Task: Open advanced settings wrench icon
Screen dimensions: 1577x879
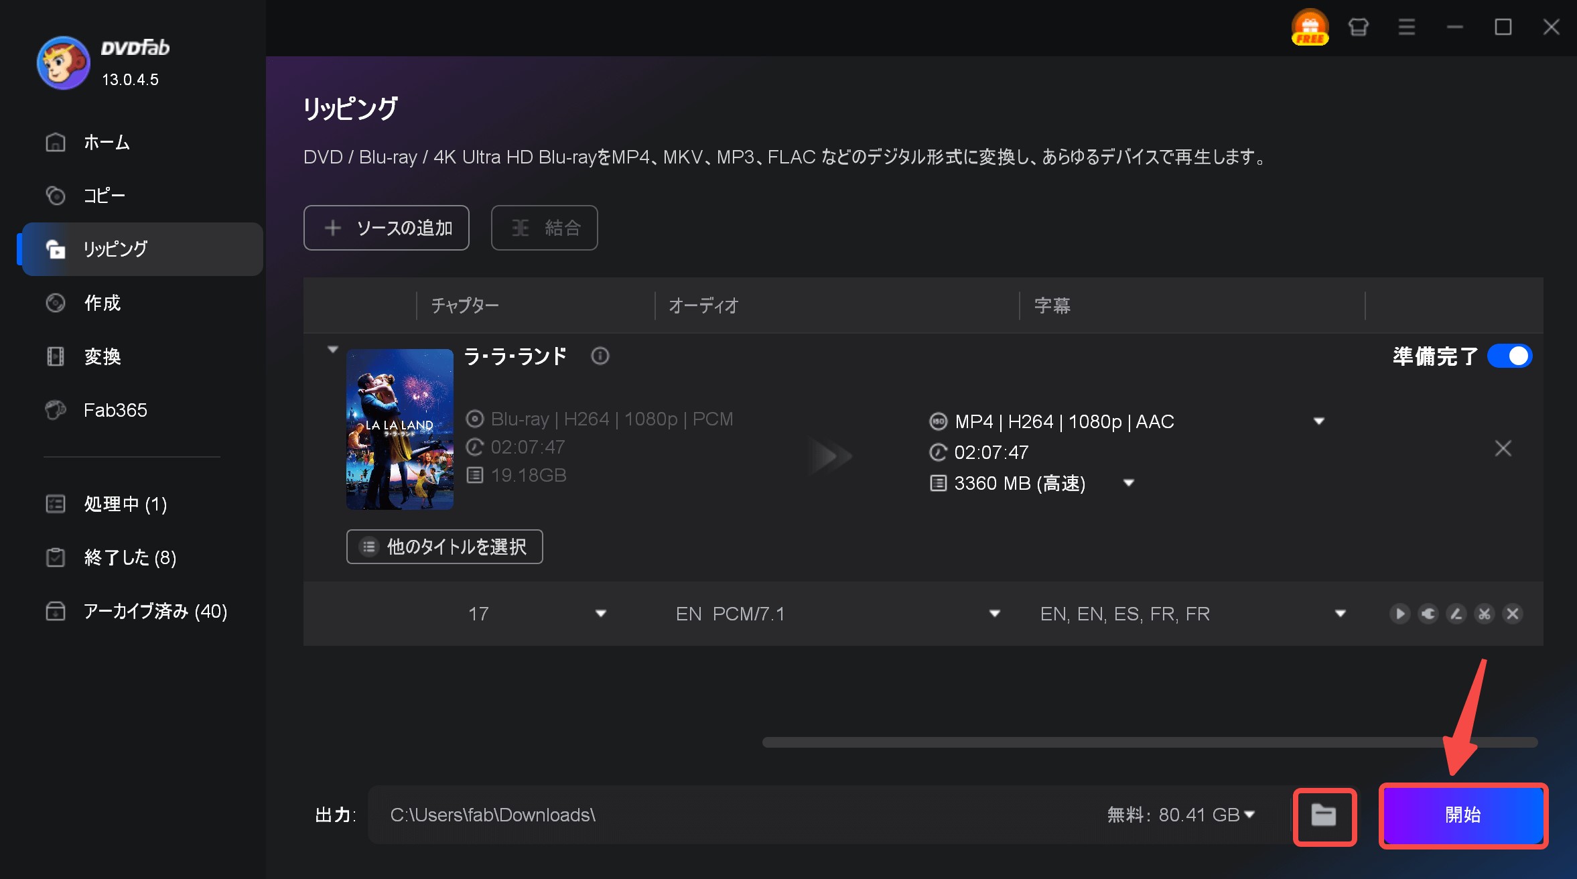Action: coord(1428,614)
